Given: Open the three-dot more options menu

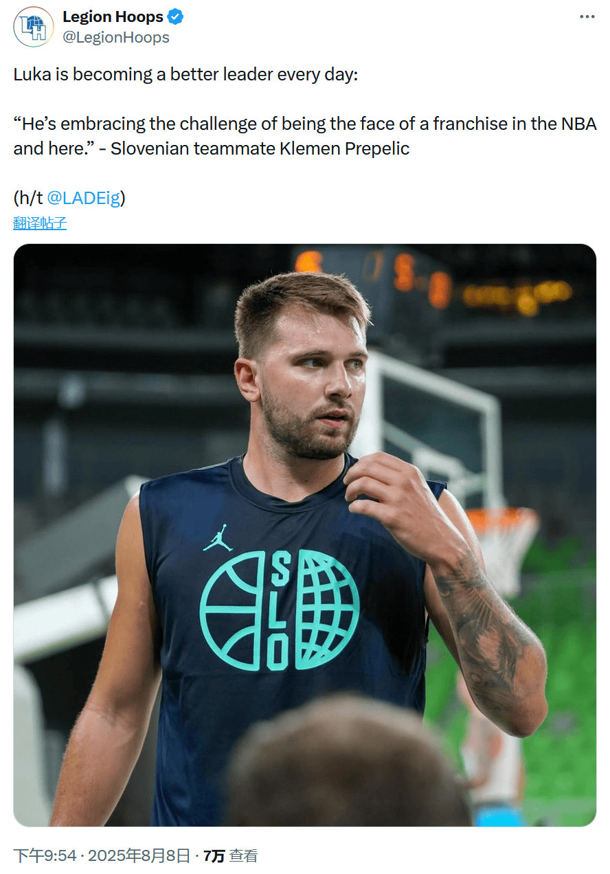Looking at the screenshot, I should point(587,17).
